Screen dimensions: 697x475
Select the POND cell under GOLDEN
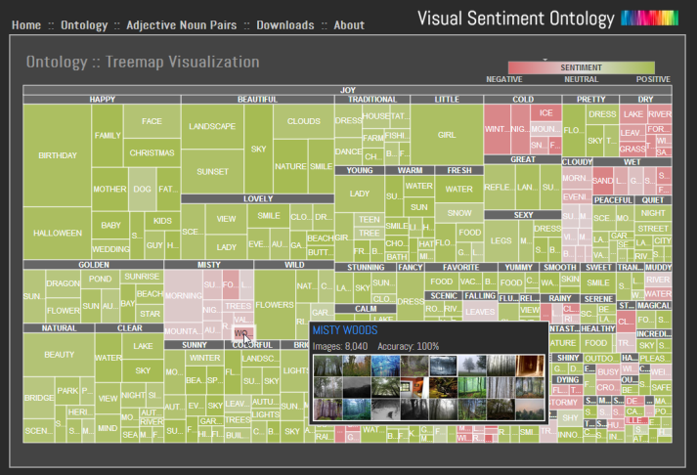100,279
